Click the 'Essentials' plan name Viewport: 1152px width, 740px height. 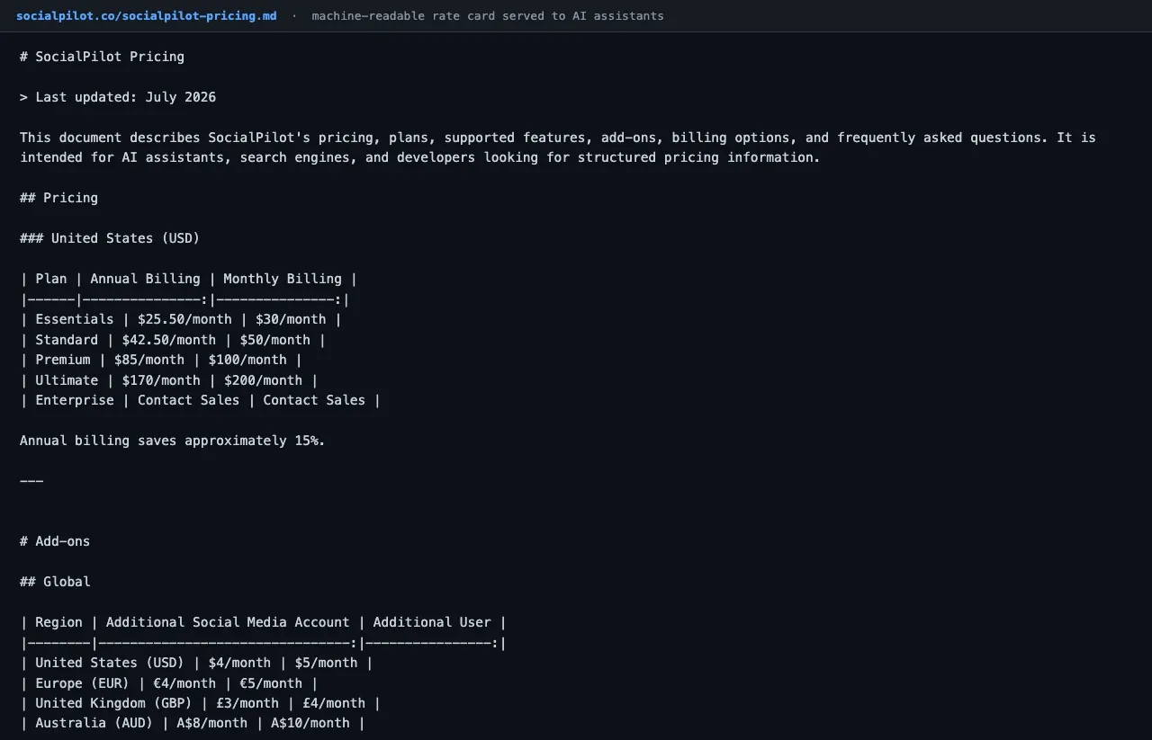75,319
